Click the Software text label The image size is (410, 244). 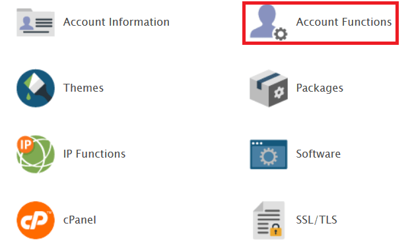coord(318,154)
